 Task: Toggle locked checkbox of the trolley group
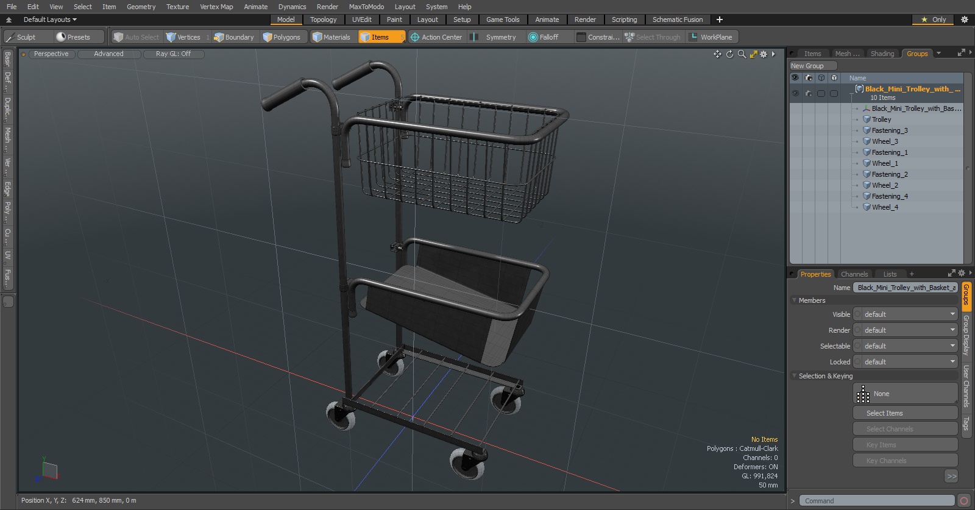pos(834,94)
